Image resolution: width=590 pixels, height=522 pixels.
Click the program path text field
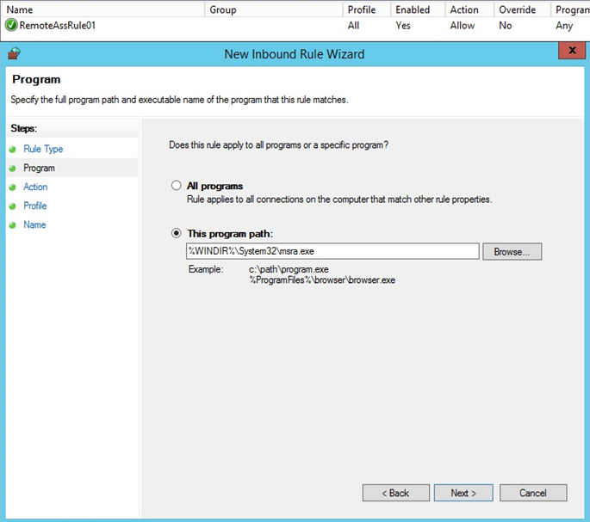[332, 251]
